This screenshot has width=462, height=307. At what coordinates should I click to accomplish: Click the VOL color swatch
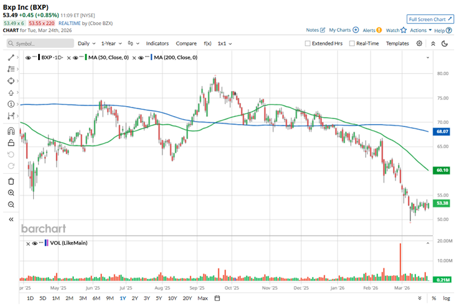(46, 243)
